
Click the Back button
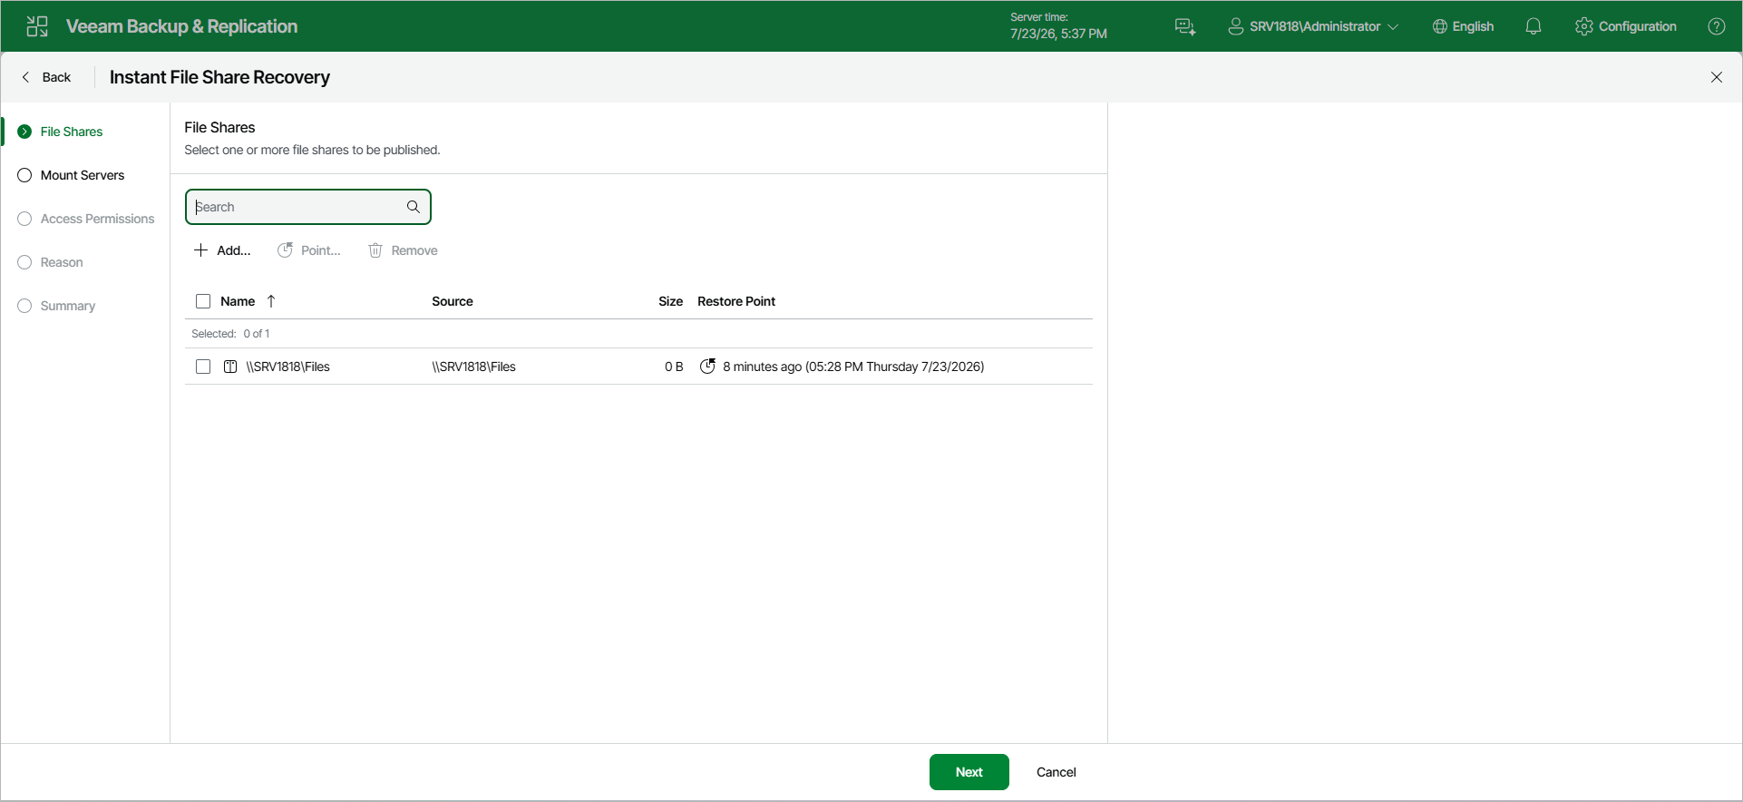[x=46, y=77]
